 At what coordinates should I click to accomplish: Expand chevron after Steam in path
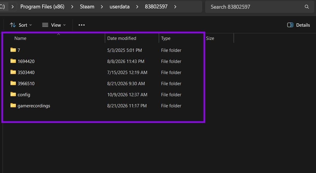[102, 7]
